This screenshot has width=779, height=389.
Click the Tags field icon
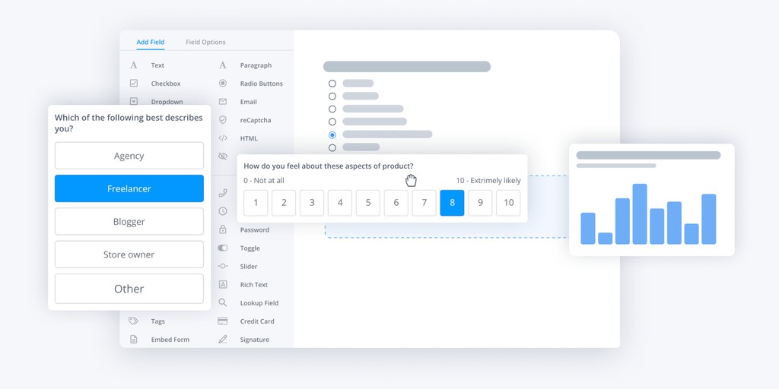coord(133,321)
